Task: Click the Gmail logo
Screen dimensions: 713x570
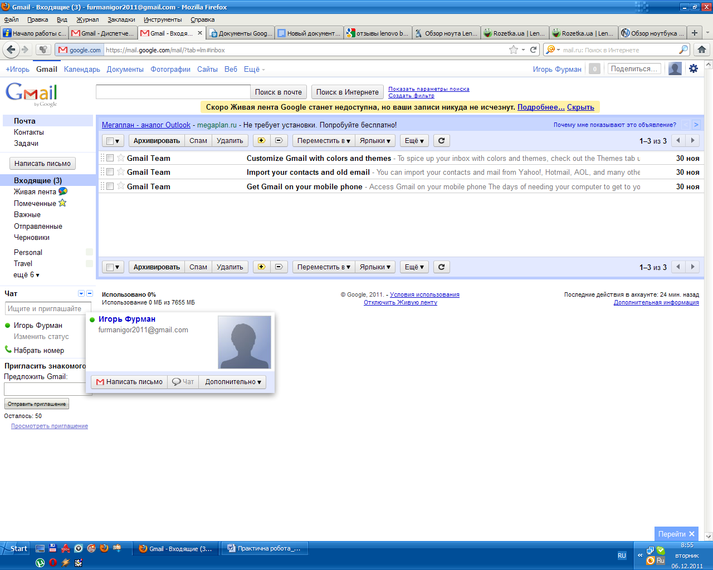Action: point(32,94)
